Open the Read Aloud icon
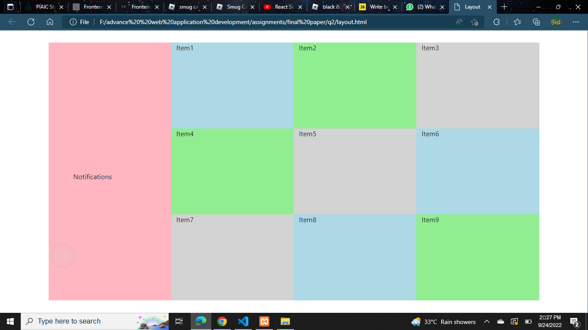588x330 pixels. click(459, 22)
